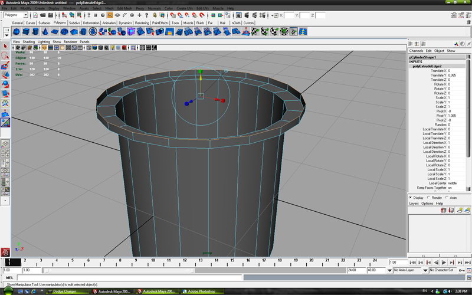Select the Display radio button
The image size is (472, 295).
pos(411,198)
